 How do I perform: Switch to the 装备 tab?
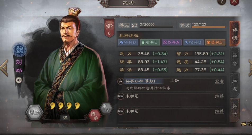(x=235, y=59)
